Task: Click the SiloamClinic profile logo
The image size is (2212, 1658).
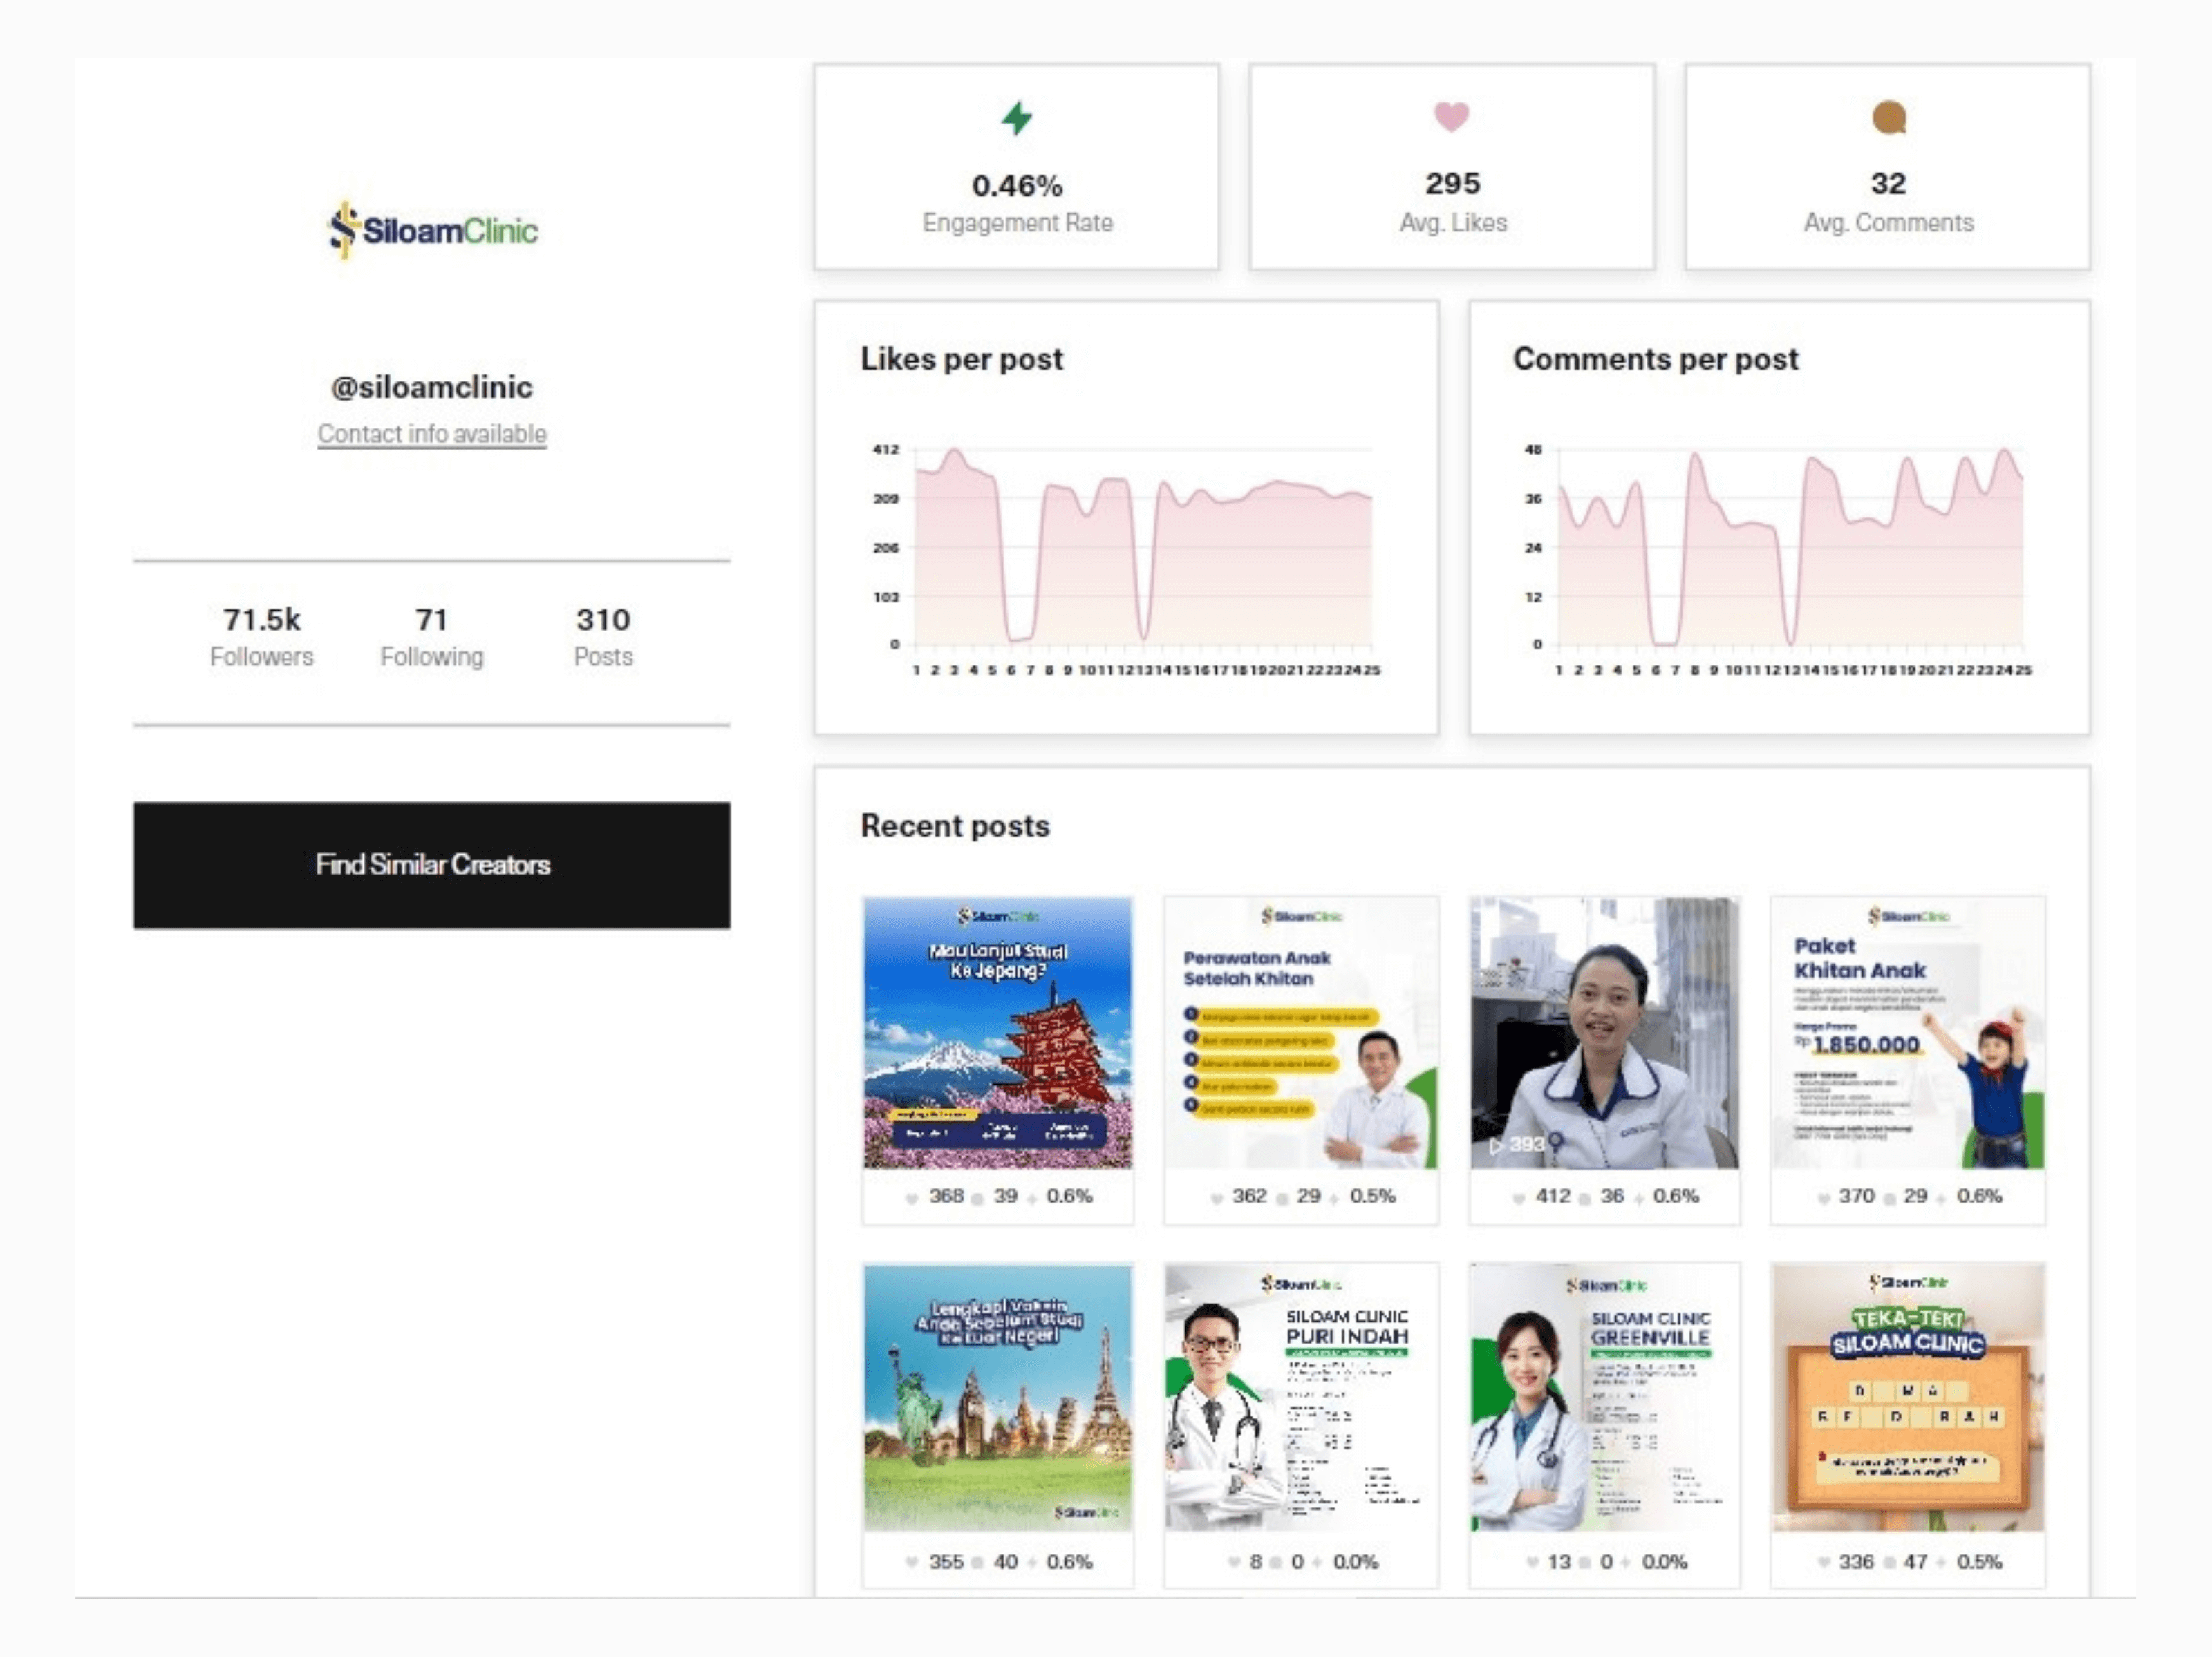Action: click(433, 230)
